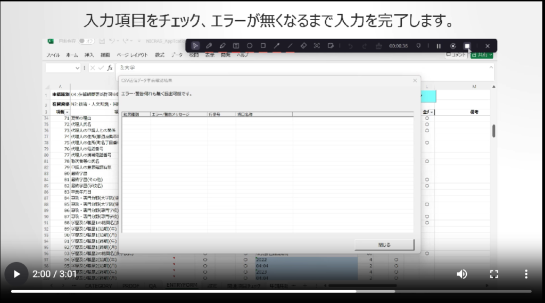Viewport: 545px width, 303px height.
Task: Mute the video volume
Action: (461, 274)
